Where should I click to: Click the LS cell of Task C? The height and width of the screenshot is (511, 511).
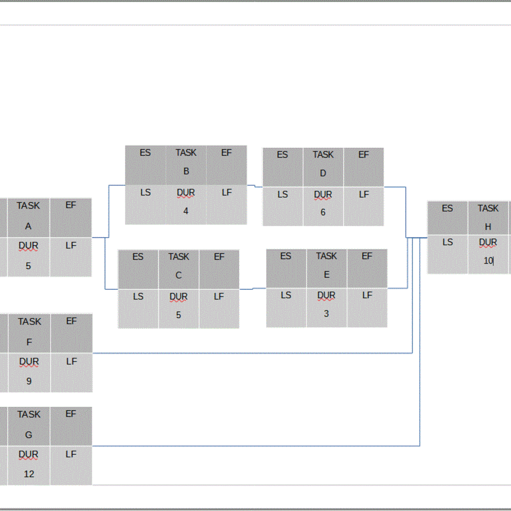coord(138,308)
